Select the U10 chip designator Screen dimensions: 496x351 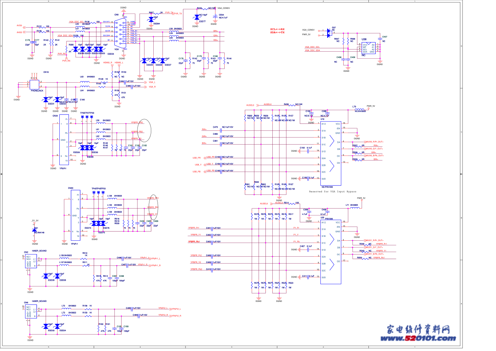point(323,119)
